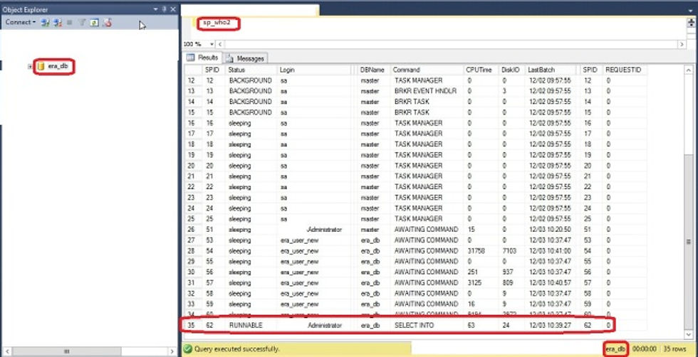
Task: Click the REQUESTID column header
Action: [625, 70]
